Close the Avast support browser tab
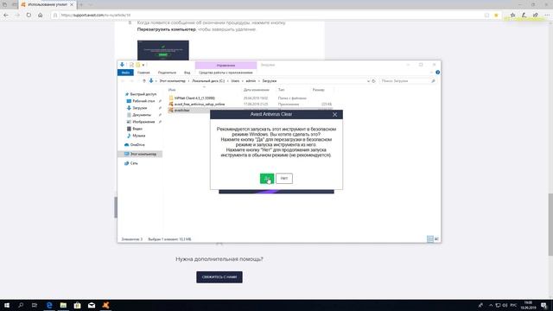Screen dimensions: 553x311 [72, 5]
